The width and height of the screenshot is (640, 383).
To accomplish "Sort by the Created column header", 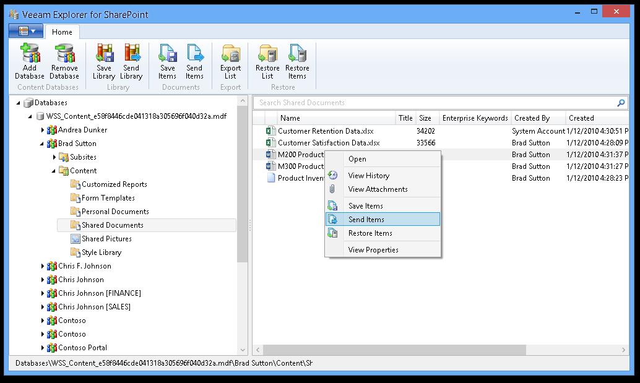I will point(597,118).
